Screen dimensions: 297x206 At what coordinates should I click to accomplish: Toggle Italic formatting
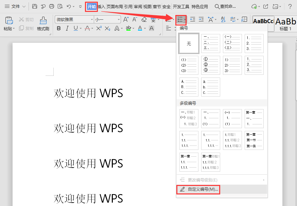click(67, 29)
